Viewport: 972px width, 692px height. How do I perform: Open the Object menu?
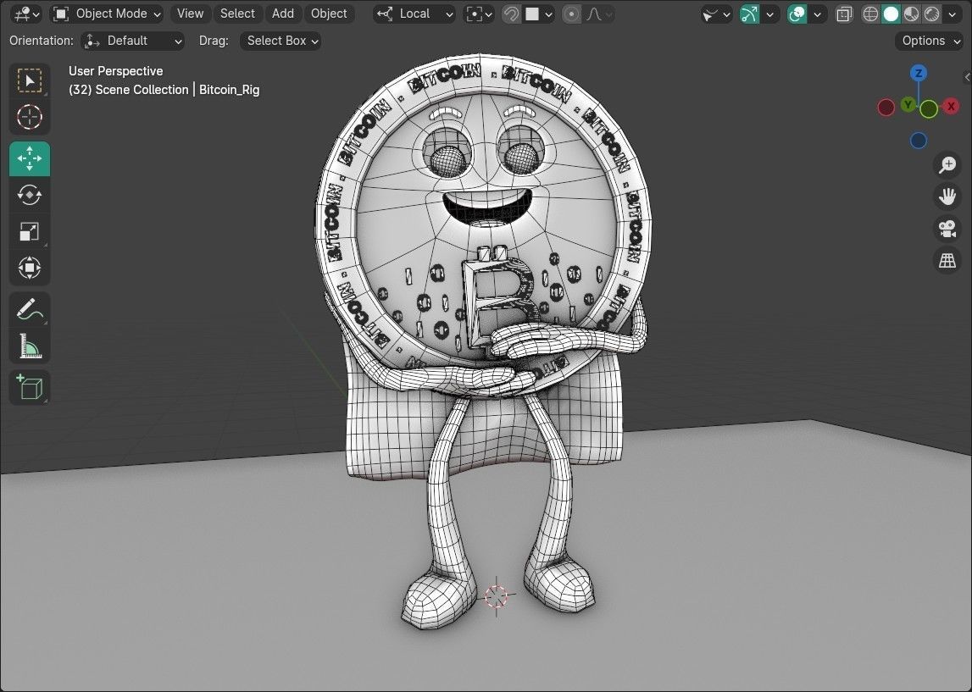(x=329, y=14)
